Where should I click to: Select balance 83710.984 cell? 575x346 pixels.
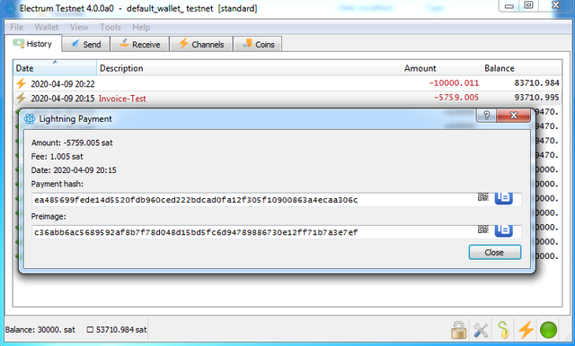[x=536, y=83]
